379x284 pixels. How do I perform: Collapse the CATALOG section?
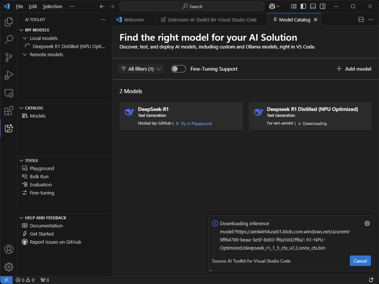pyautogui.click(x=21, y=108)
